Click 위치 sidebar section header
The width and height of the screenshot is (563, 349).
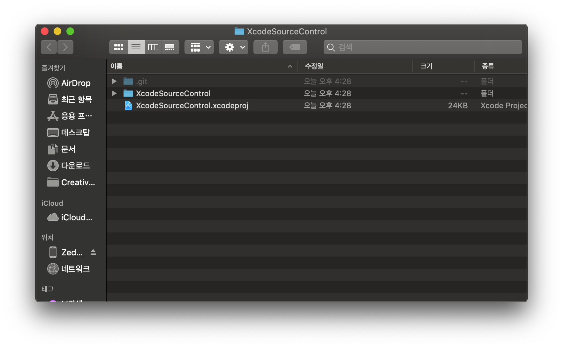point(48,237)
